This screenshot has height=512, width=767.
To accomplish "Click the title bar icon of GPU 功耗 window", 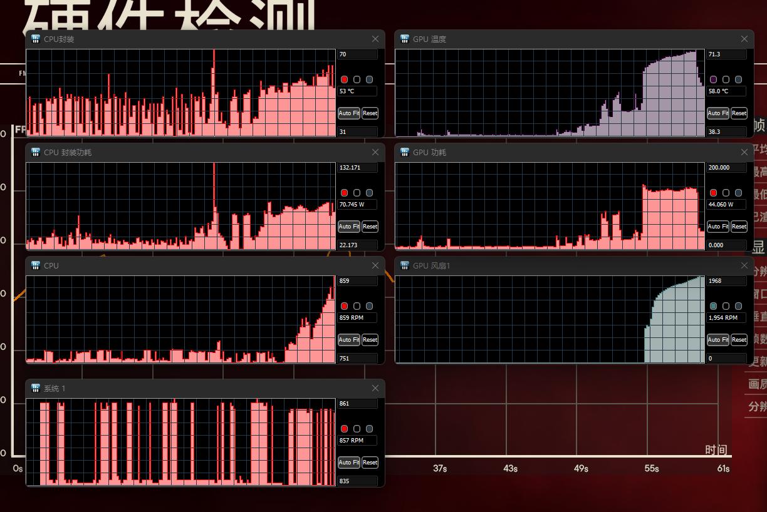I will [405, 152].
